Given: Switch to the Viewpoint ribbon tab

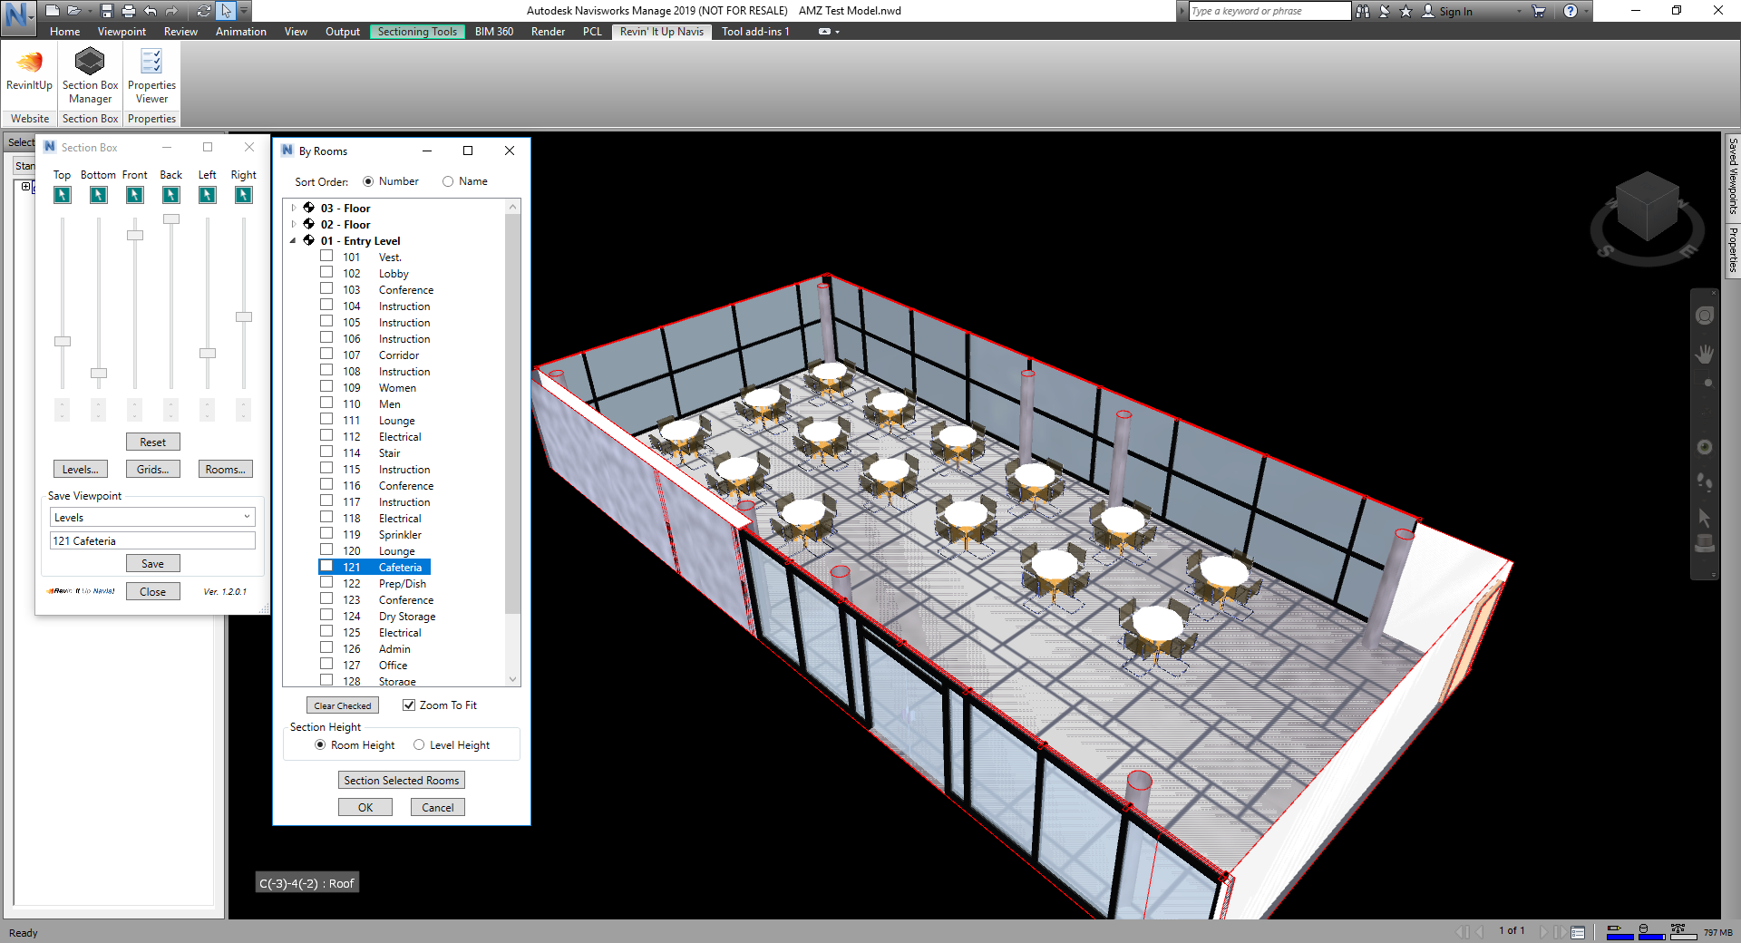Looking at the screenshot, I should (x=122, y=32).
